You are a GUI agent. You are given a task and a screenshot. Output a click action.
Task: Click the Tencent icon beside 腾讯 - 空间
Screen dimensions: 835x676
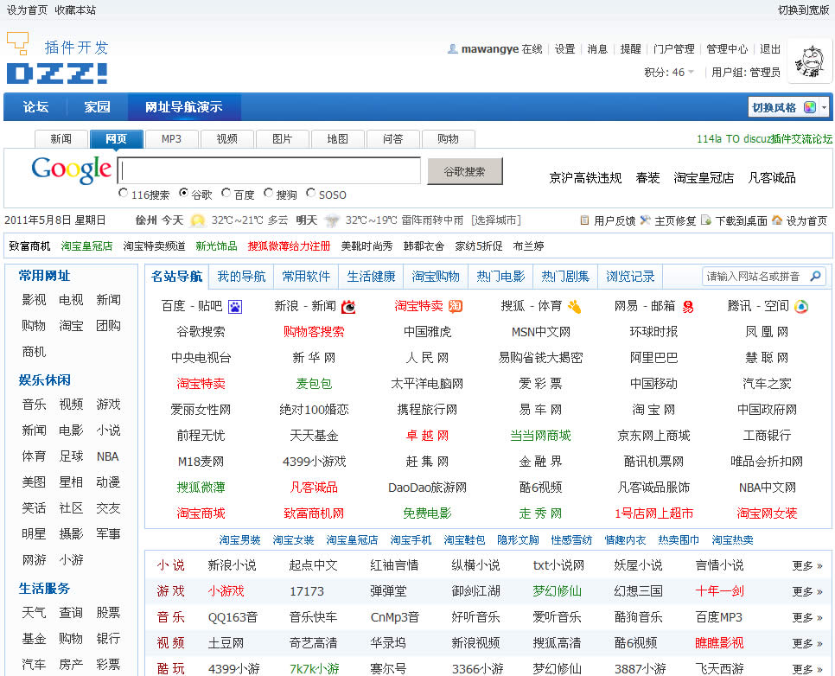801,307
